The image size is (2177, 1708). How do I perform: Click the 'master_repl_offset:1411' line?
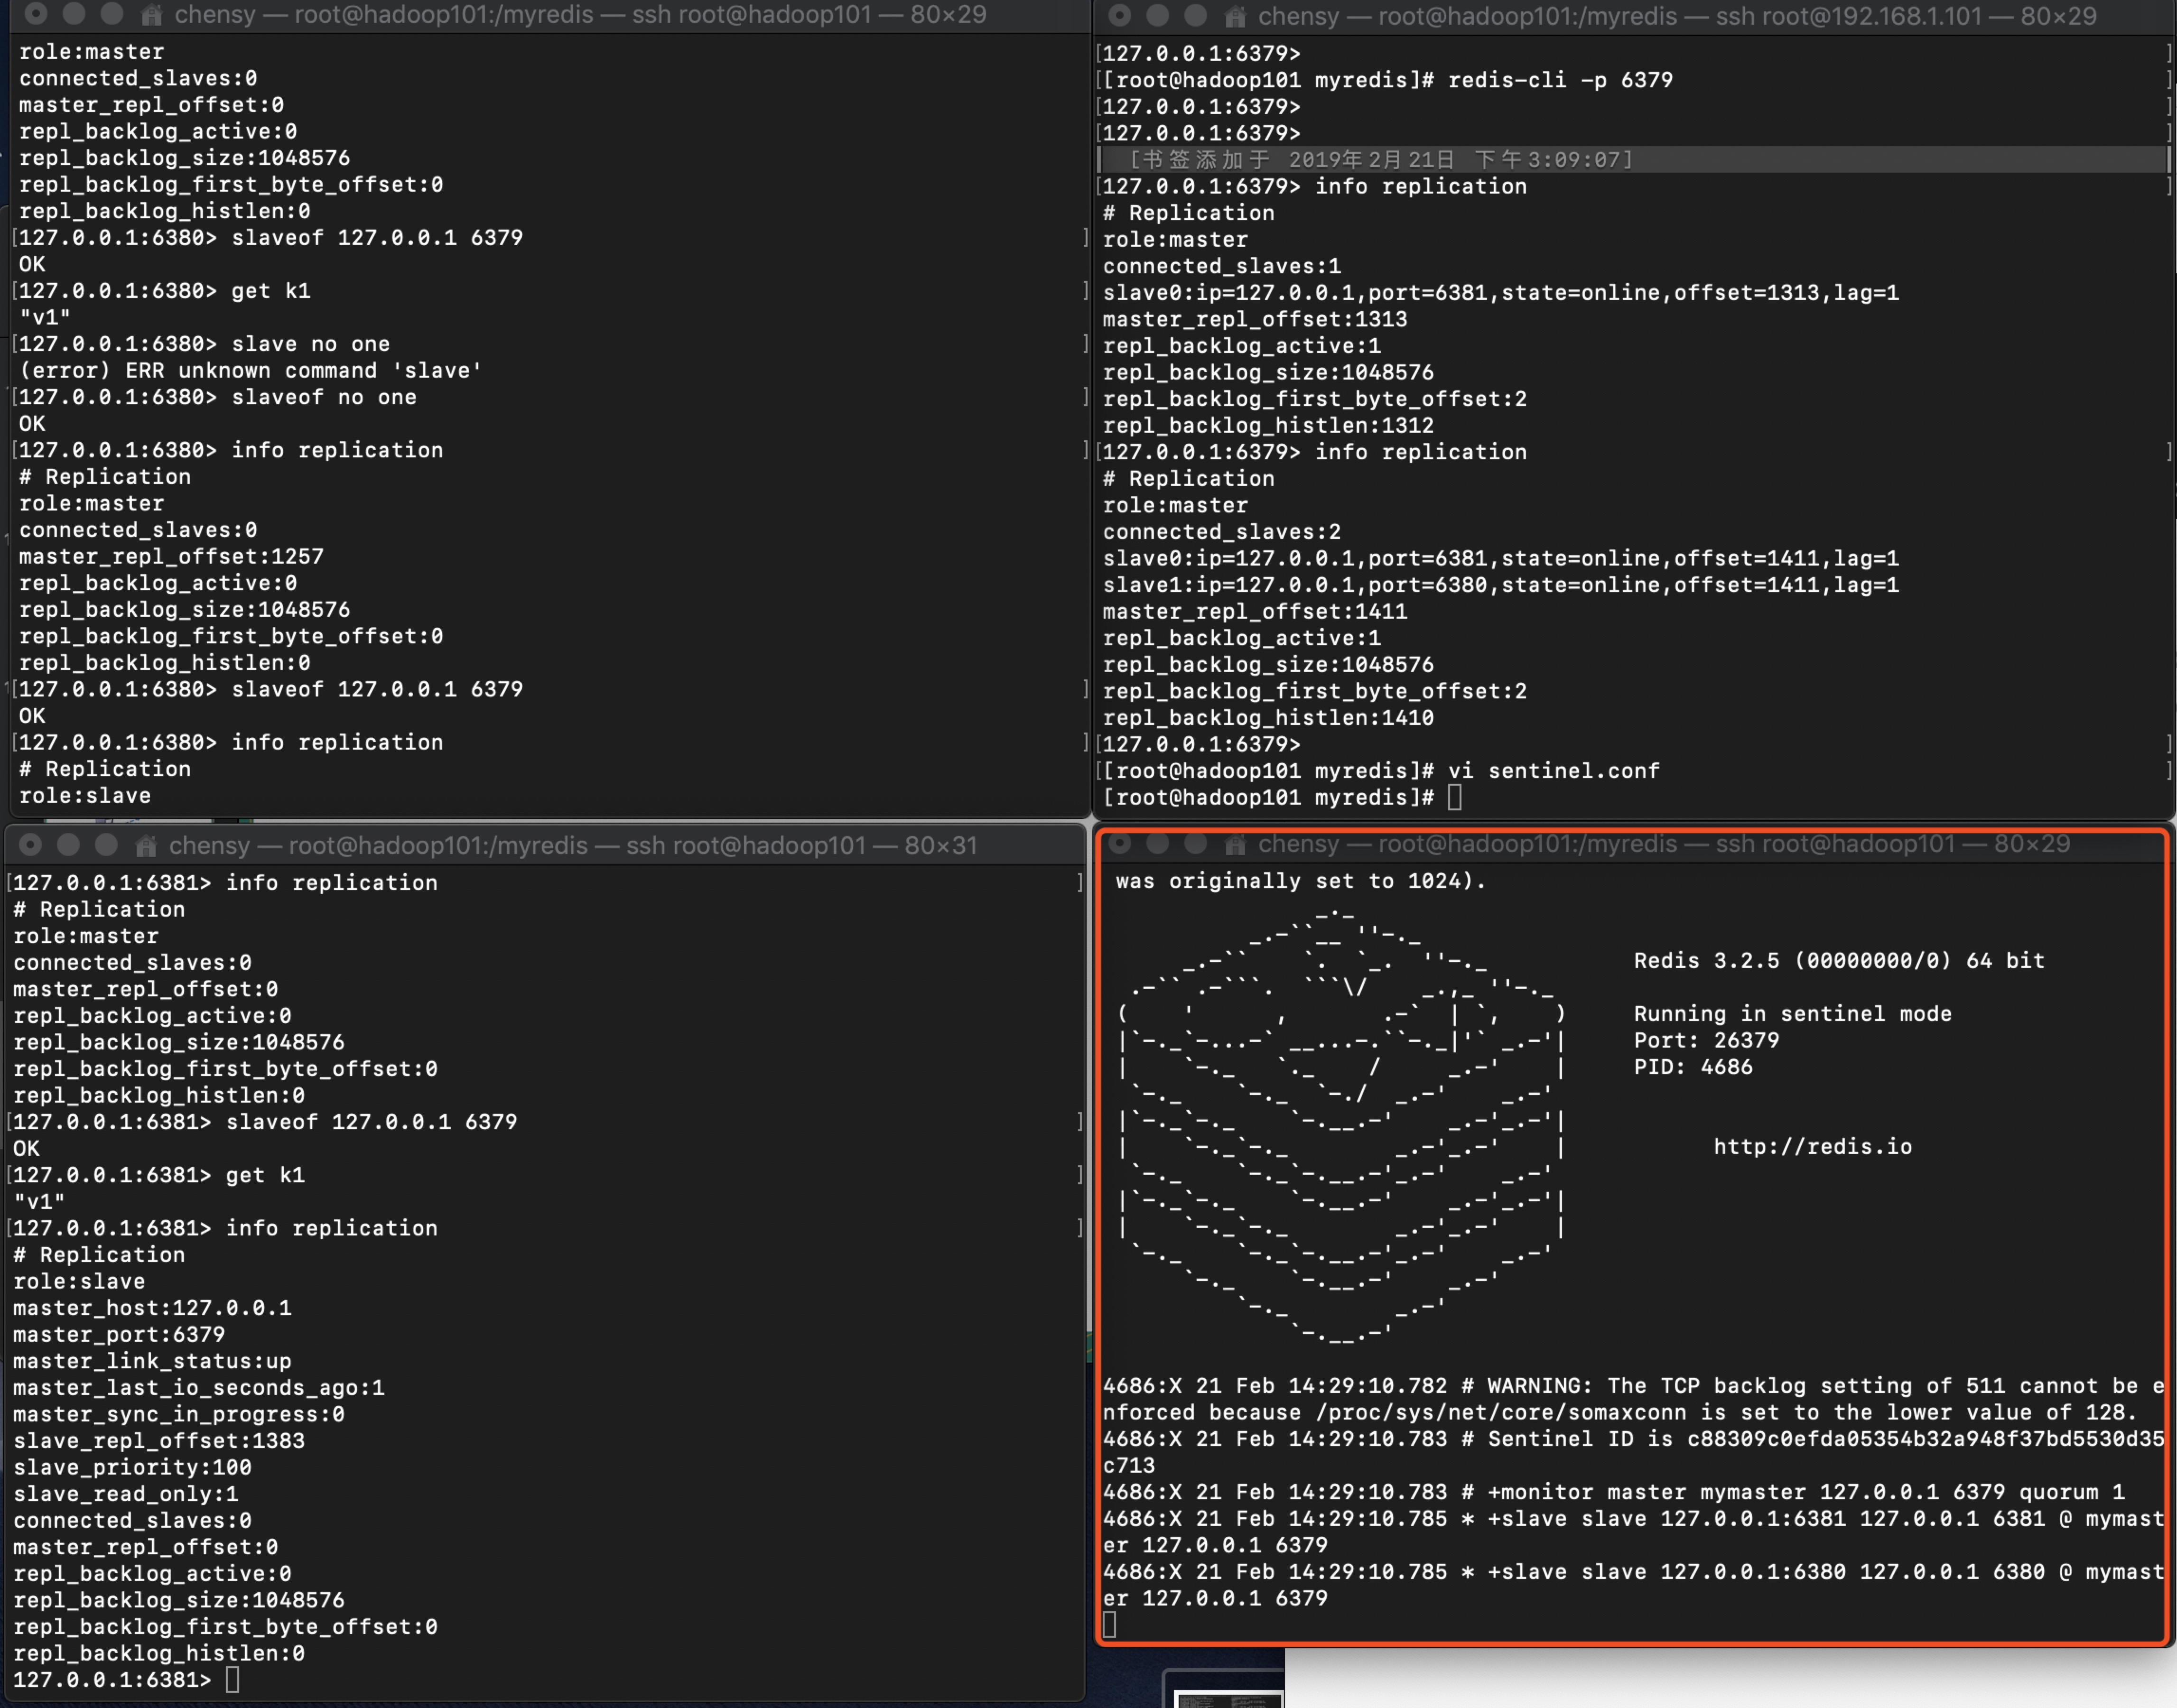click(x=1254, y=612)
